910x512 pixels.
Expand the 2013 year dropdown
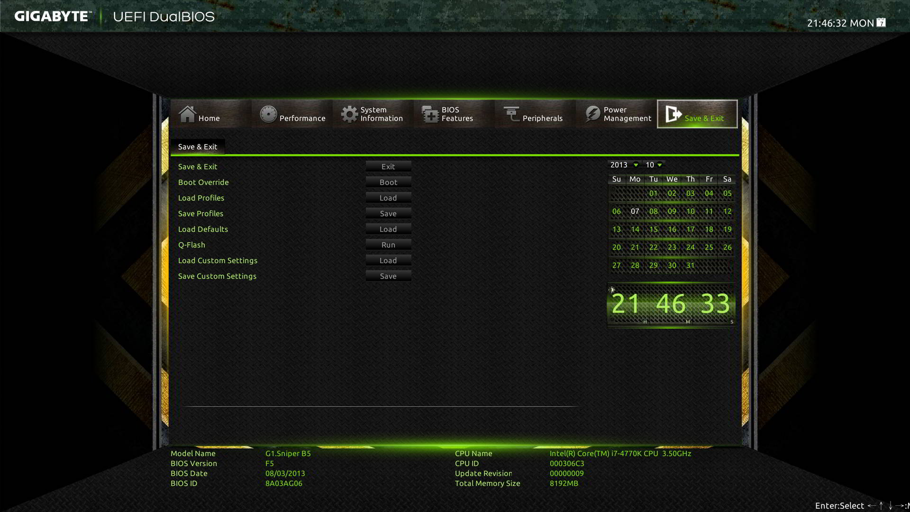click(636, 165)
